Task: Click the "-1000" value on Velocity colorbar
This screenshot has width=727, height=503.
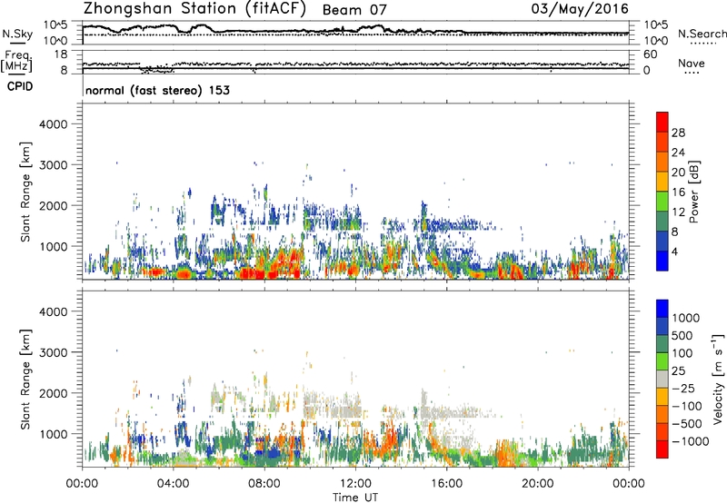Action: point(690,441)
